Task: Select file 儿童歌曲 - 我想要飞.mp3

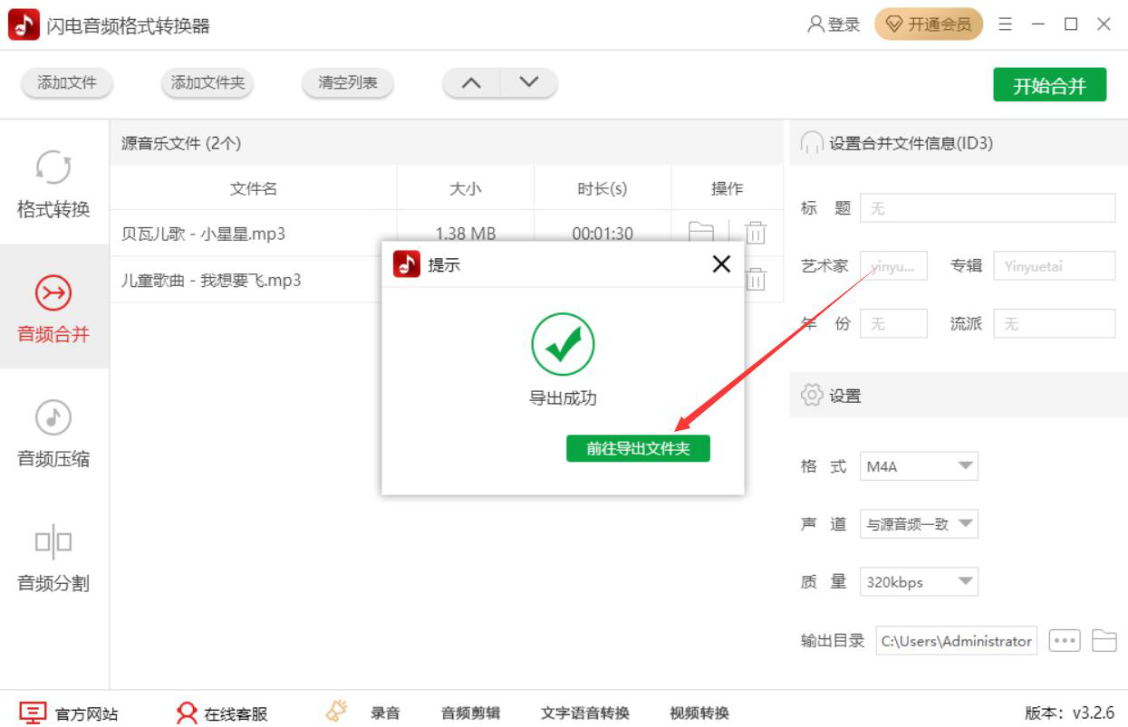Action: 211,280
